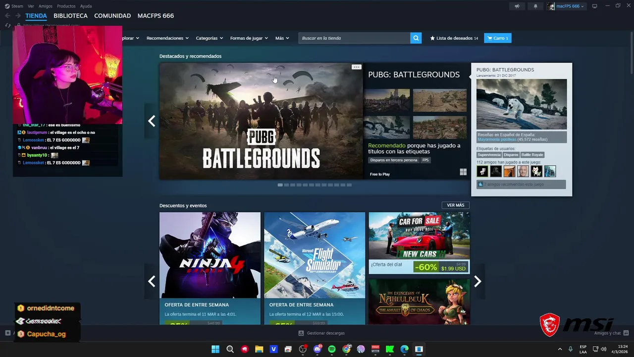
Task: Open Microsoft Edge from the taskbar
Action: (x=405, y=349)
